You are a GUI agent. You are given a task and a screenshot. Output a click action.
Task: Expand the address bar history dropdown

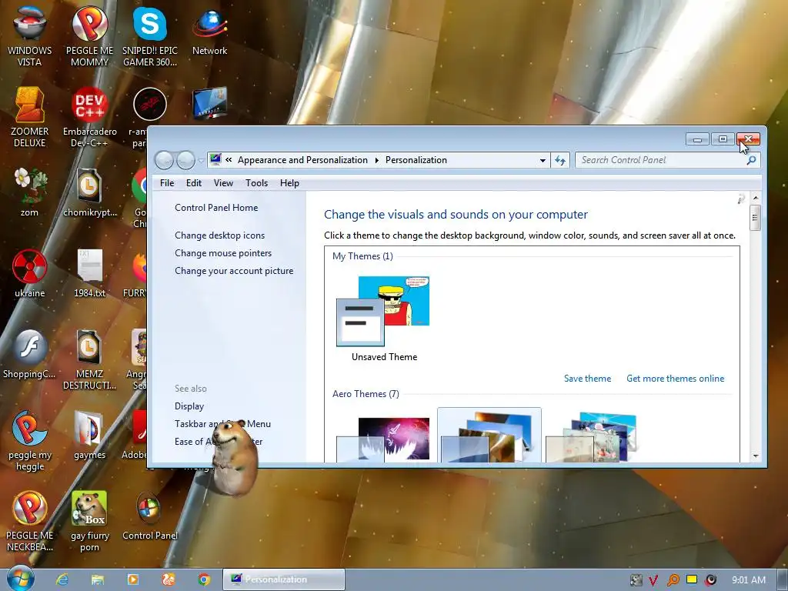tap(543, 160)
